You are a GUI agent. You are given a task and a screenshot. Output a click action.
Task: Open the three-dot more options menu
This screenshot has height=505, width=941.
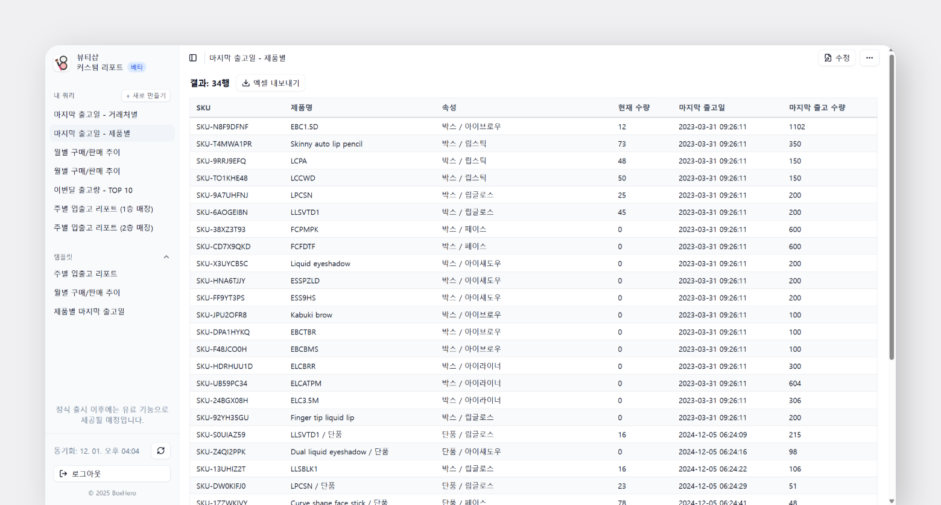[869, 58]
